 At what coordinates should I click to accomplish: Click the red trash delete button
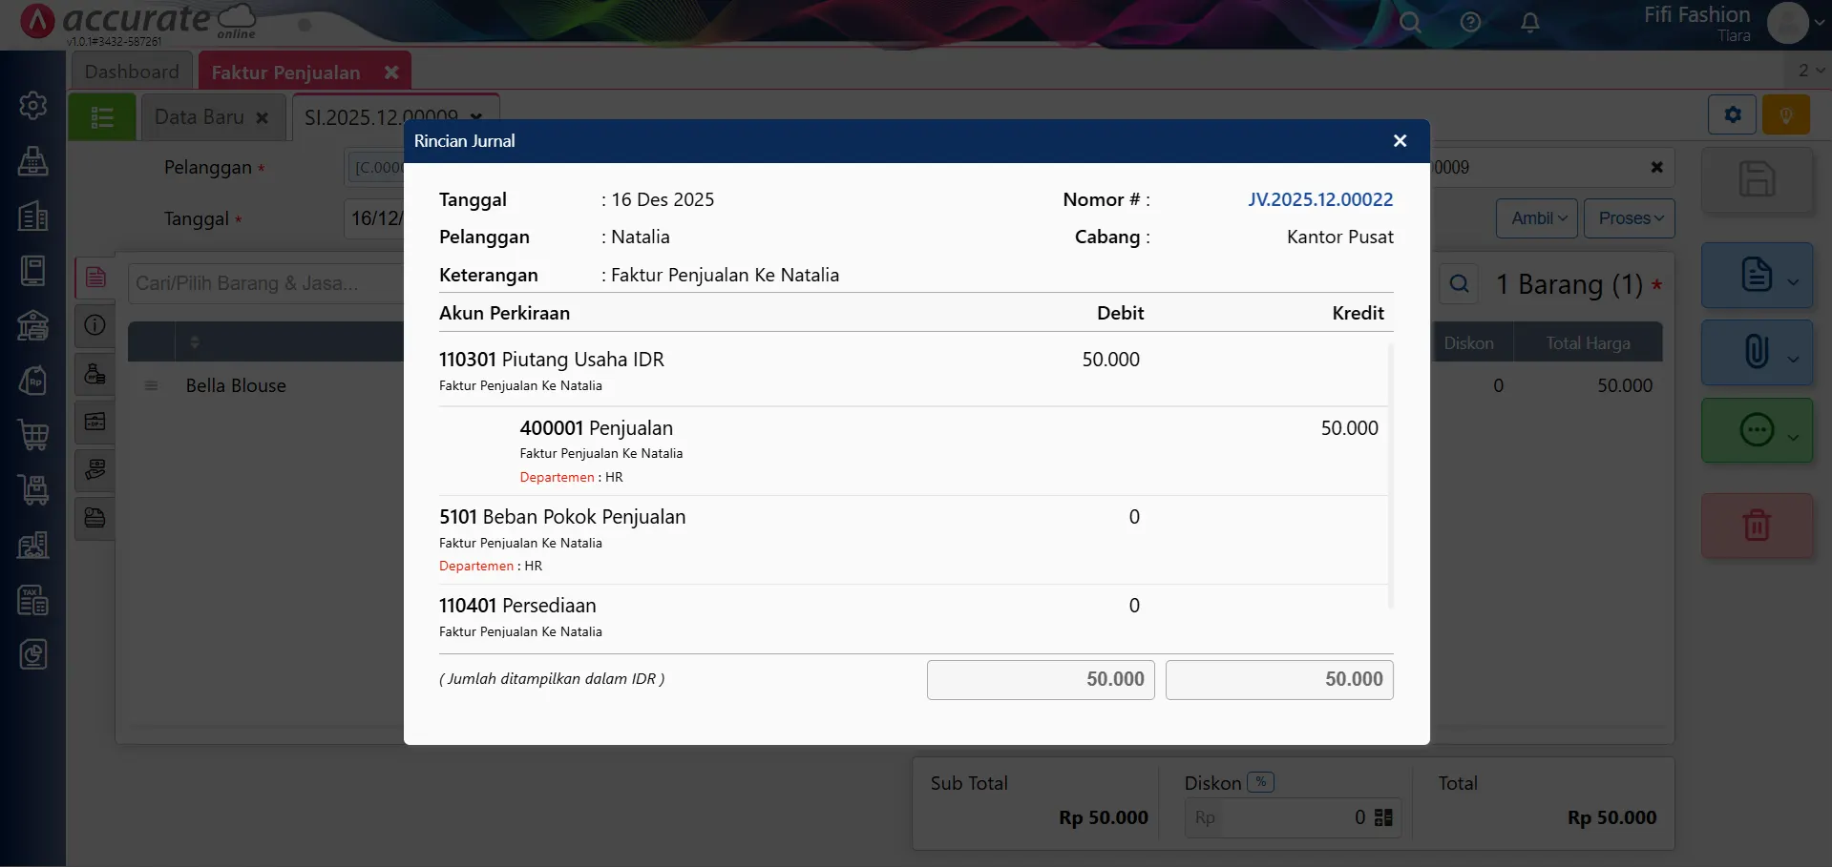1756,526
